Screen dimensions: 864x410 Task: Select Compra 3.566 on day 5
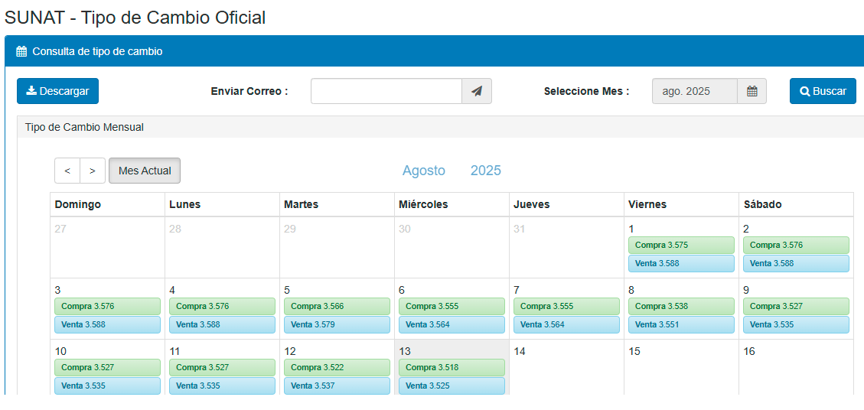tap(337, 307)
